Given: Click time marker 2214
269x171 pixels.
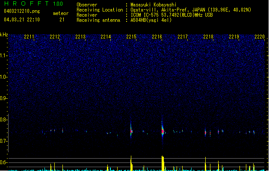Looking at the screenshot, I should pos(106,37).
